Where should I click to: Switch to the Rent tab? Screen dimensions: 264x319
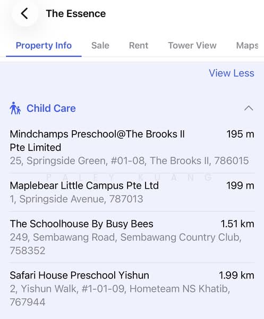(x=139, y=45)
